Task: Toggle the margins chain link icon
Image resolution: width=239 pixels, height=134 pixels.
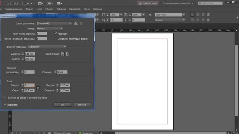Action: click(38, 88)
